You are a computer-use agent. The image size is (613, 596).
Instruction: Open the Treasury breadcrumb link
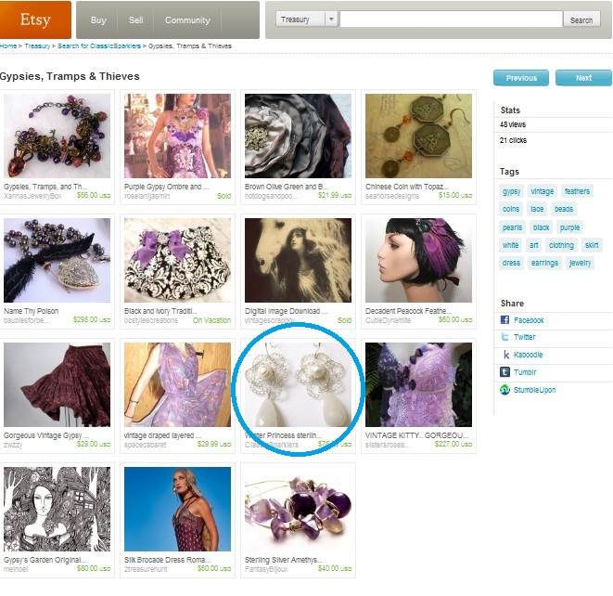(x=37, y=45)
